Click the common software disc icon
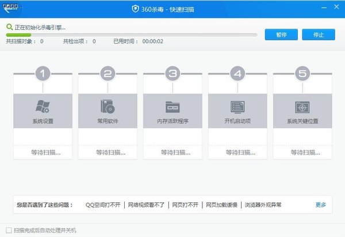 pos(108,107)
